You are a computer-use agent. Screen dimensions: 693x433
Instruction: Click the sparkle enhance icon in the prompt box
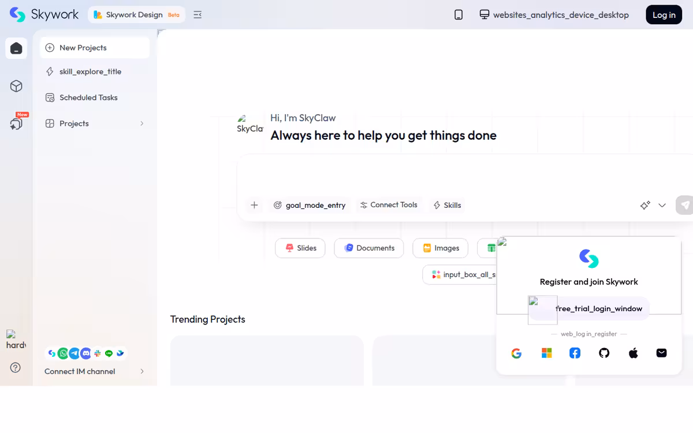(645, 205)
